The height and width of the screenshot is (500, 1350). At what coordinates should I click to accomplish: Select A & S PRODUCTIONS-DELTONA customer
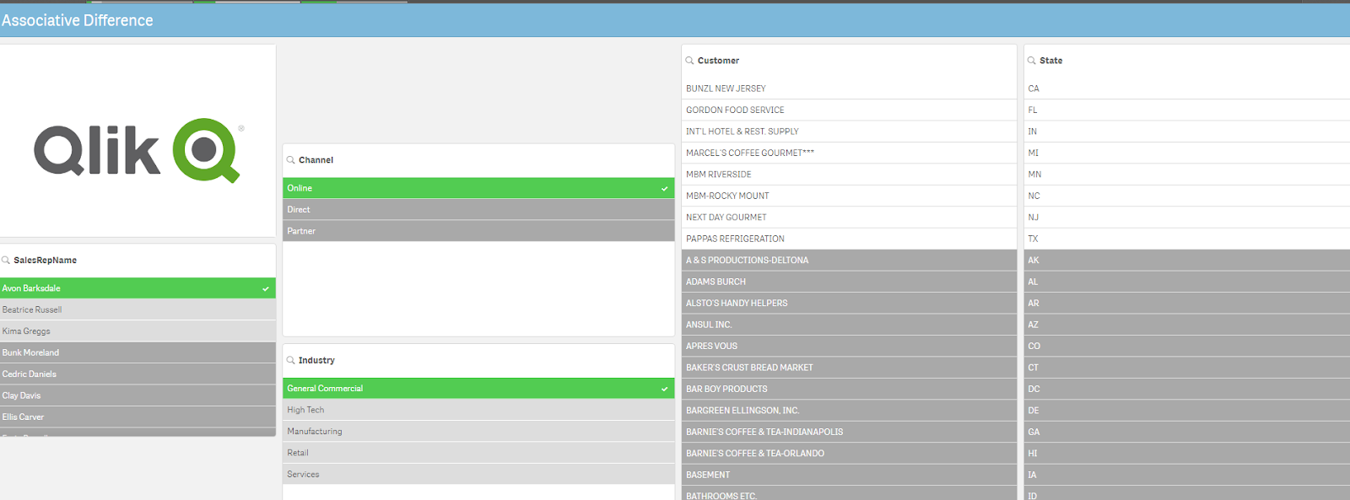tap(849, 261)
